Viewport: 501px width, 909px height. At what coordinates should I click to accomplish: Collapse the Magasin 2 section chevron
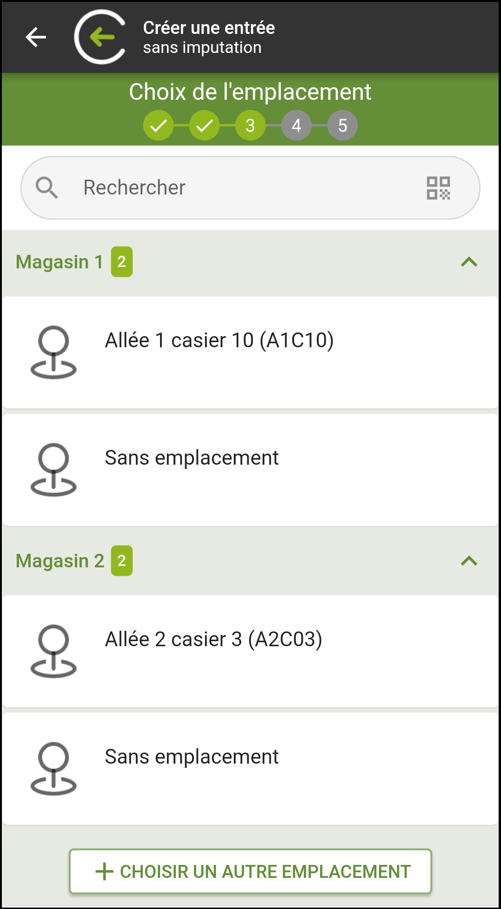pos(469,561)
